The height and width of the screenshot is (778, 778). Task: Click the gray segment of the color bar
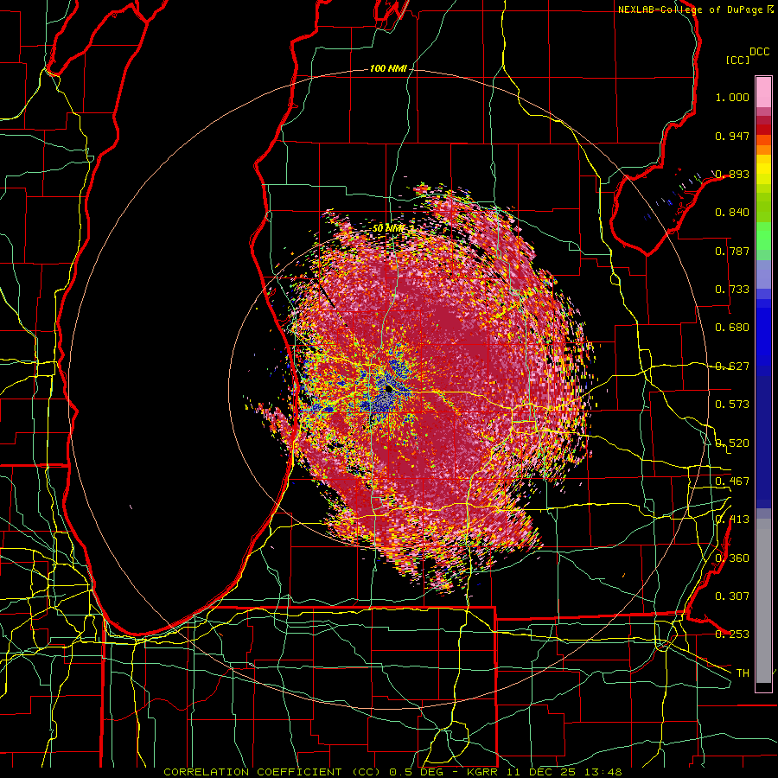763,601
